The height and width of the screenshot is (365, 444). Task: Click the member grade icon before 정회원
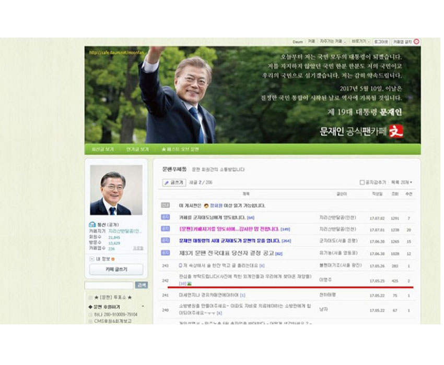(207, 206)
